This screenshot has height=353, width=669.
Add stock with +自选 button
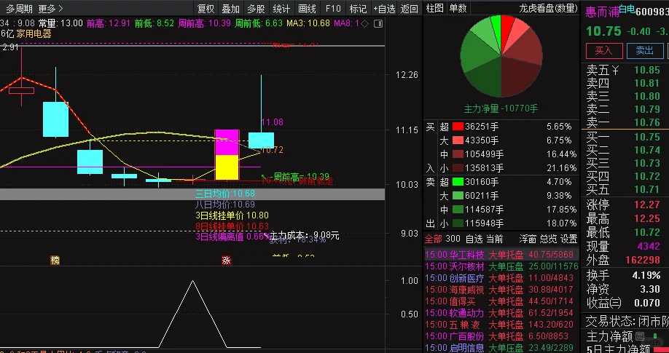point(384,9)
